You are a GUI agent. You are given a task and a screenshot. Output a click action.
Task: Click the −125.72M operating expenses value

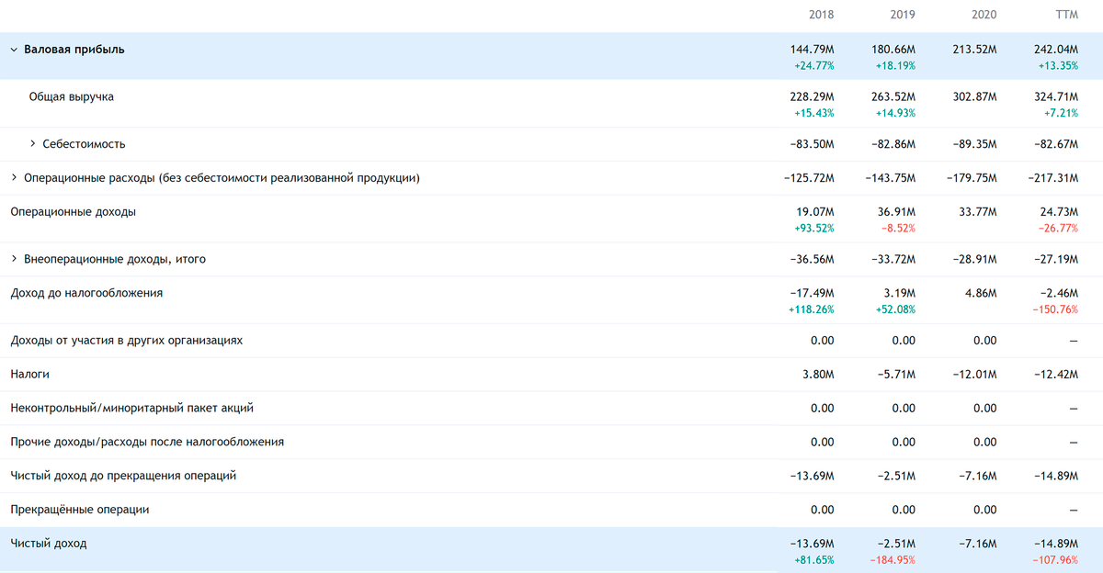coord(809,178)
